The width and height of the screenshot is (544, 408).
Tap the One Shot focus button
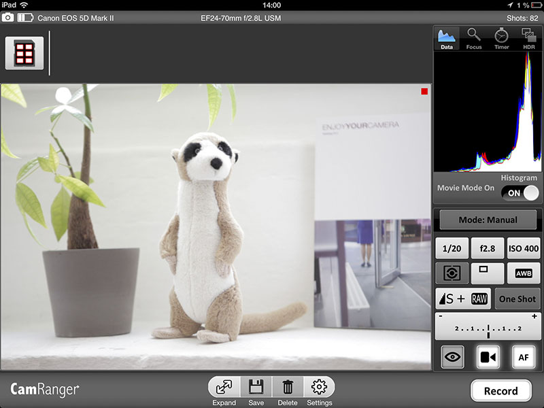pos(517,299)
